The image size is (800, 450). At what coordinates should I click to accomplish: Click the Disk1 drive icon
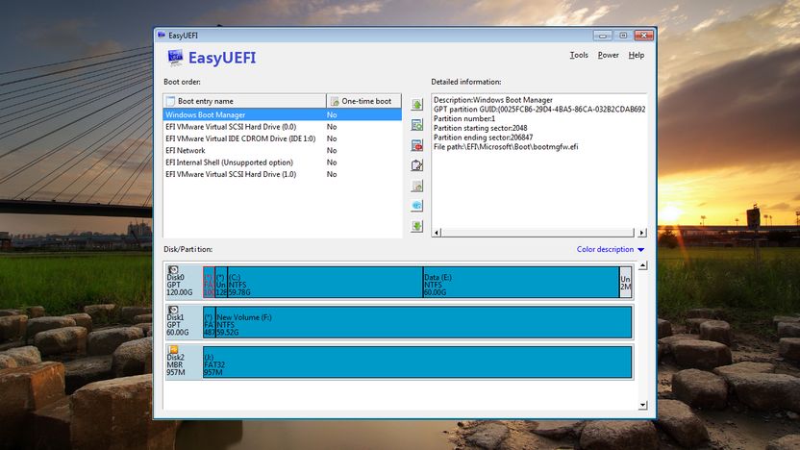click(173, 310)
